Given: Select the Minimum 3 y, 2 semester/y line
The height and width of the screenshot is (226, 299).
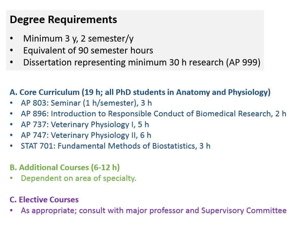Looking at the screenshot, I should coord(78,39).
